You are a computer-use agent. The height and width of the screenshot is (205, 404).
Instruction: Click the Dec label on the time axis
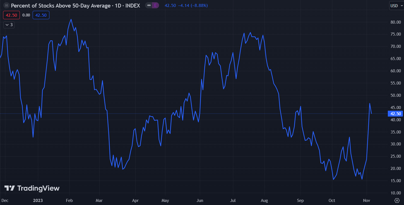click(5, 200)
